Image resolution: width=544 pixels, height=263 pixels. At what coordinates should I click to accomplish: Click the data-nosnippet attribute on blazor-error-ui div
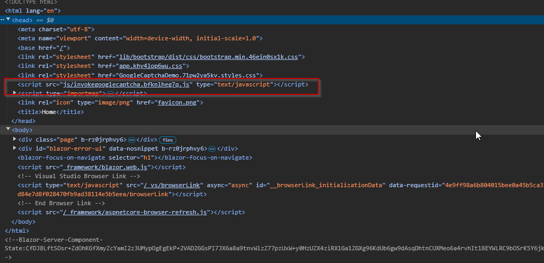(x=133, y=149)
